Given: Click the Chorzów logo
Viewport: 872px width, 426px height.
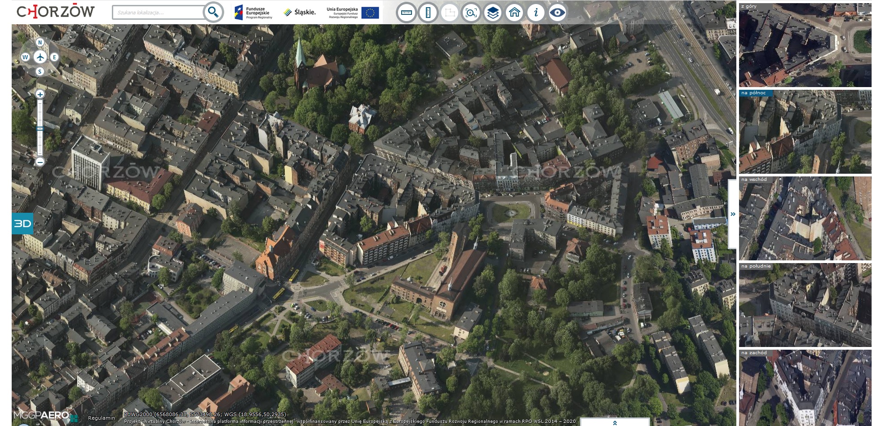Looking at the screenshot, I should coord(56,12).
